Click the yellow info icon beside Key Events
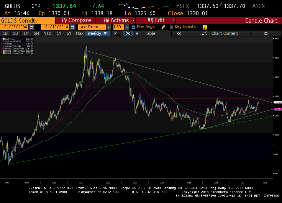282x203 pixels. [205, 27]
